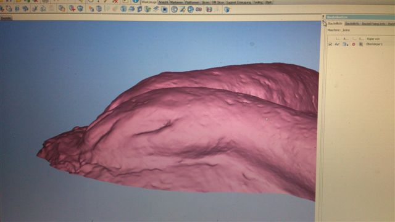
Task: Switch to the Bauteilinfo panel tab
Action: tap(335, 23)
